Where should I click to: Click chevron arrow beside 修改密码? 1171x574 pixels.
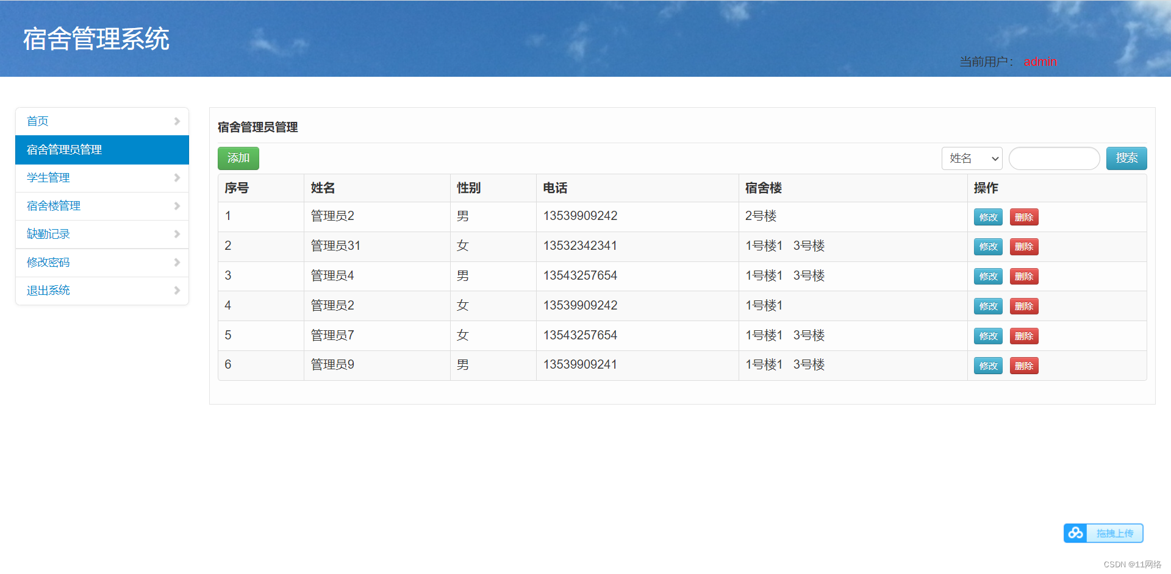(177, 263)
